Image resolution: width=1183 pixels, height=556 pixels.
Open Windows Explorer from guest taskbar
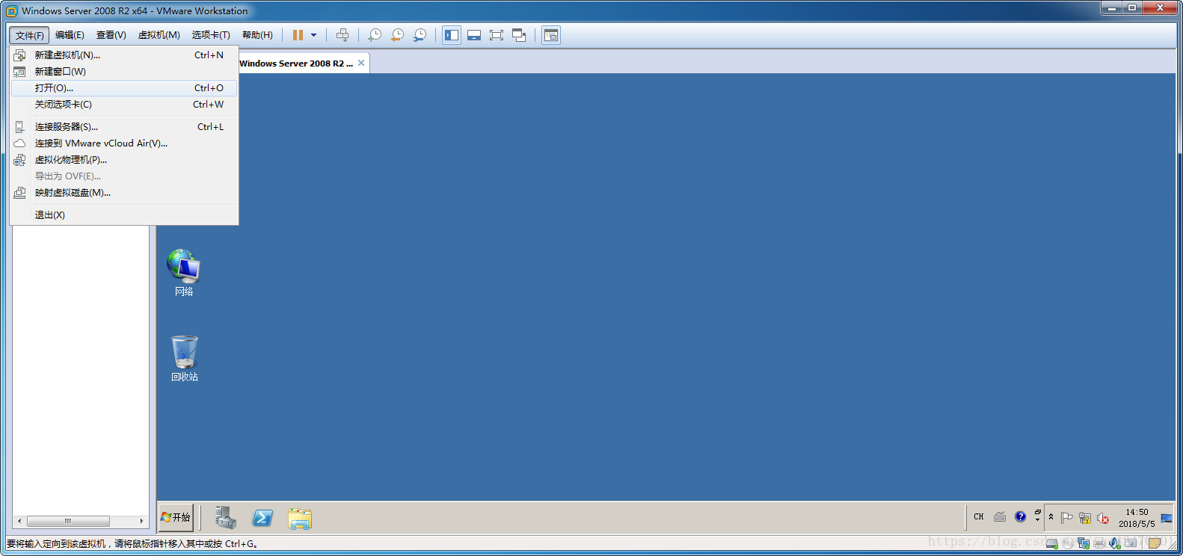300,518
